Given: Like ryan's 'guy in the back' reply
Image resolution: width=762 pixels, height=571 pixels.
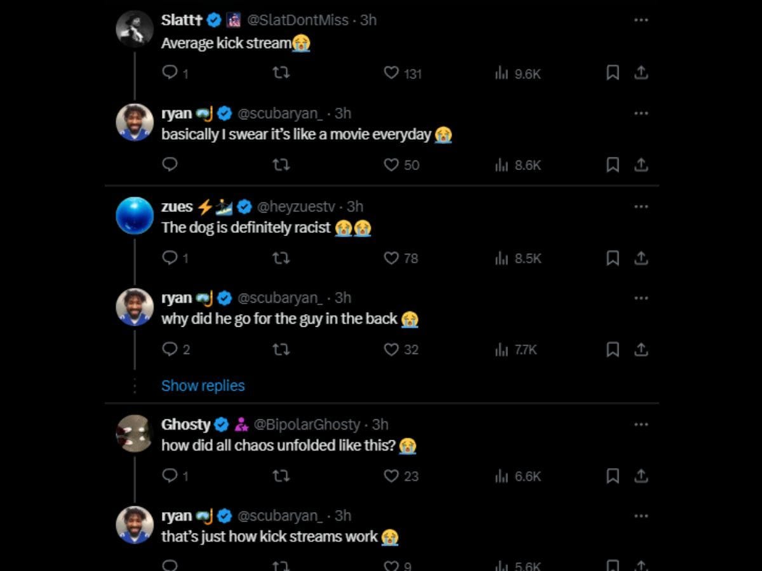Looking at the screenshot, I should 392,349.
